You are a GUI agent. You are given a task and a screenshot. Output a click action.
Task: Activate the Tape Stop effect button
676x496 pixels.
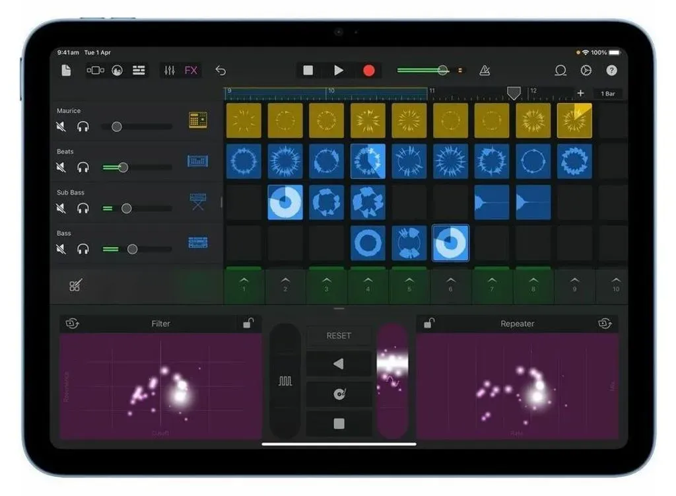point(339,423)
